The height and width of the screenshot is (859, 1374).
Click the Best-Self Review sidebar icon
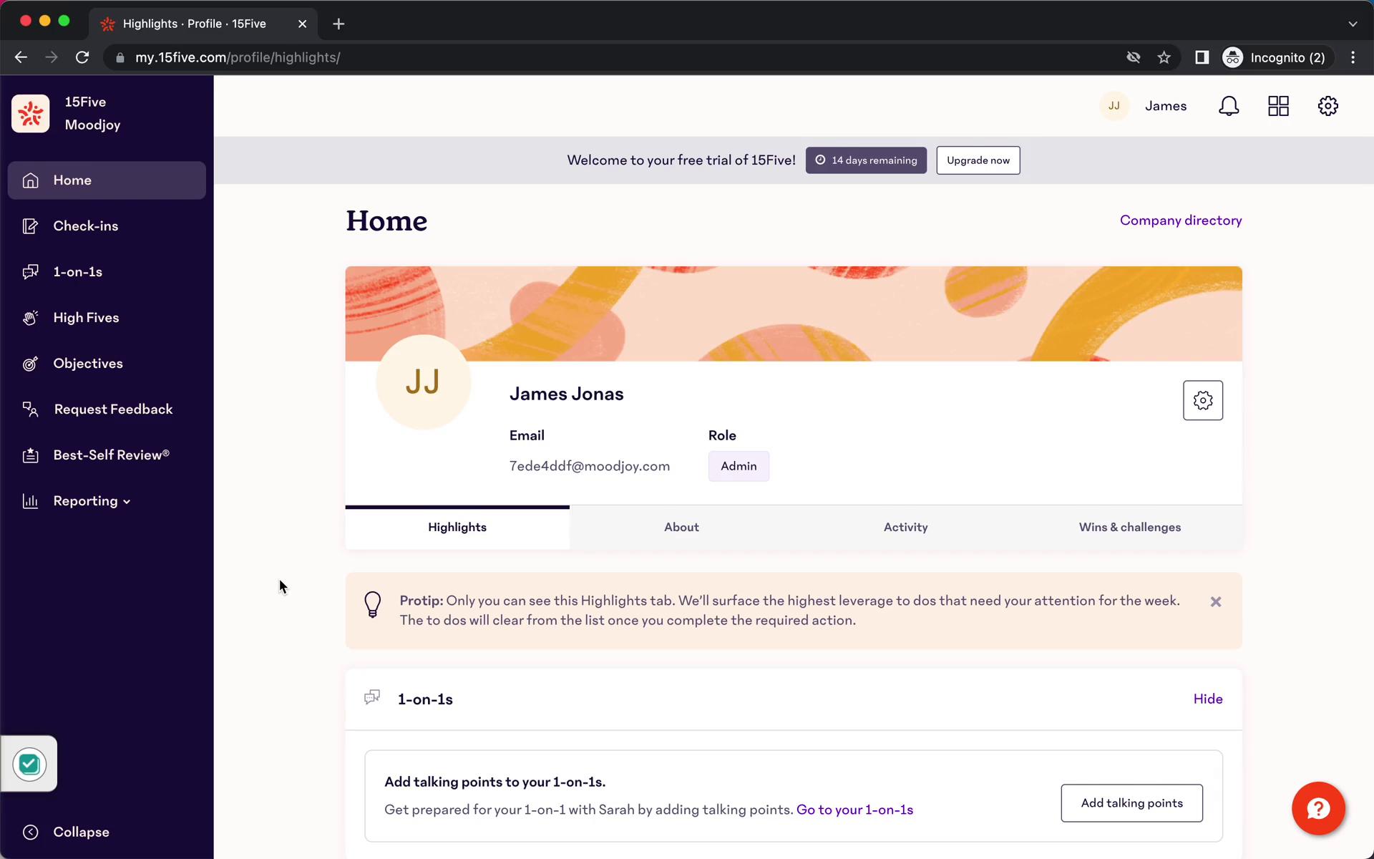click(31, 455)
